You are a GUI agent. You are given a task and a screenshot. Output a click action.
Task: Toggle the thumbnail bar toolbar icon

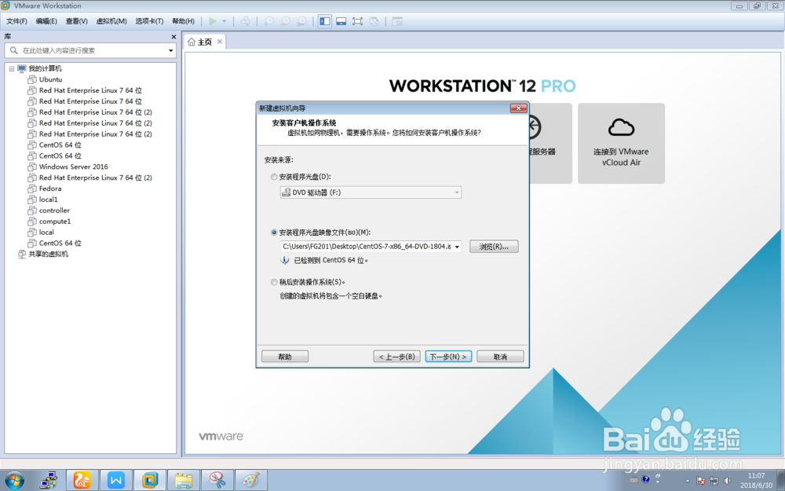[341, 21]
